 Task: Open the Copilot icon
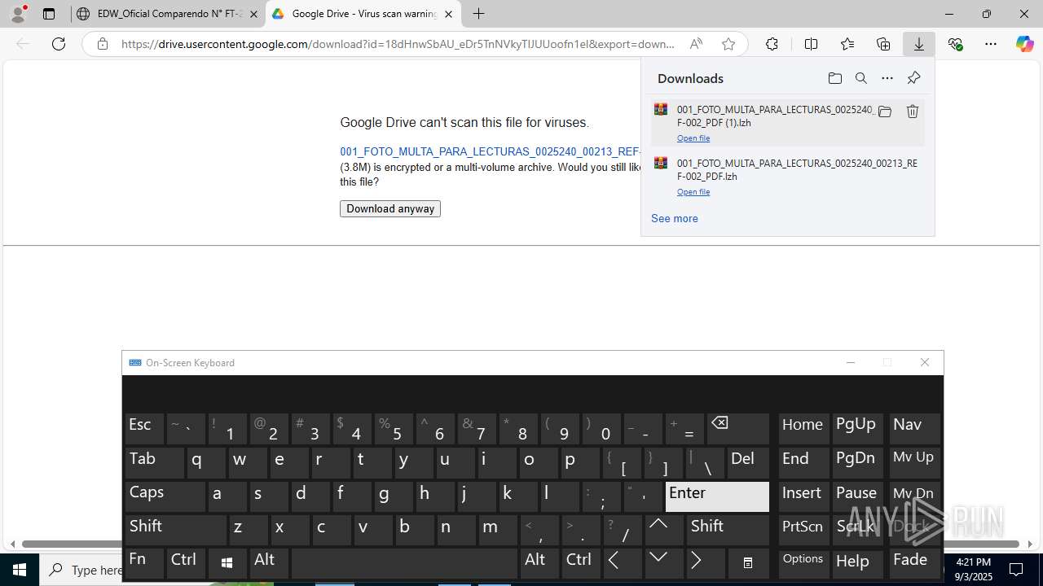pos(1024,44)
